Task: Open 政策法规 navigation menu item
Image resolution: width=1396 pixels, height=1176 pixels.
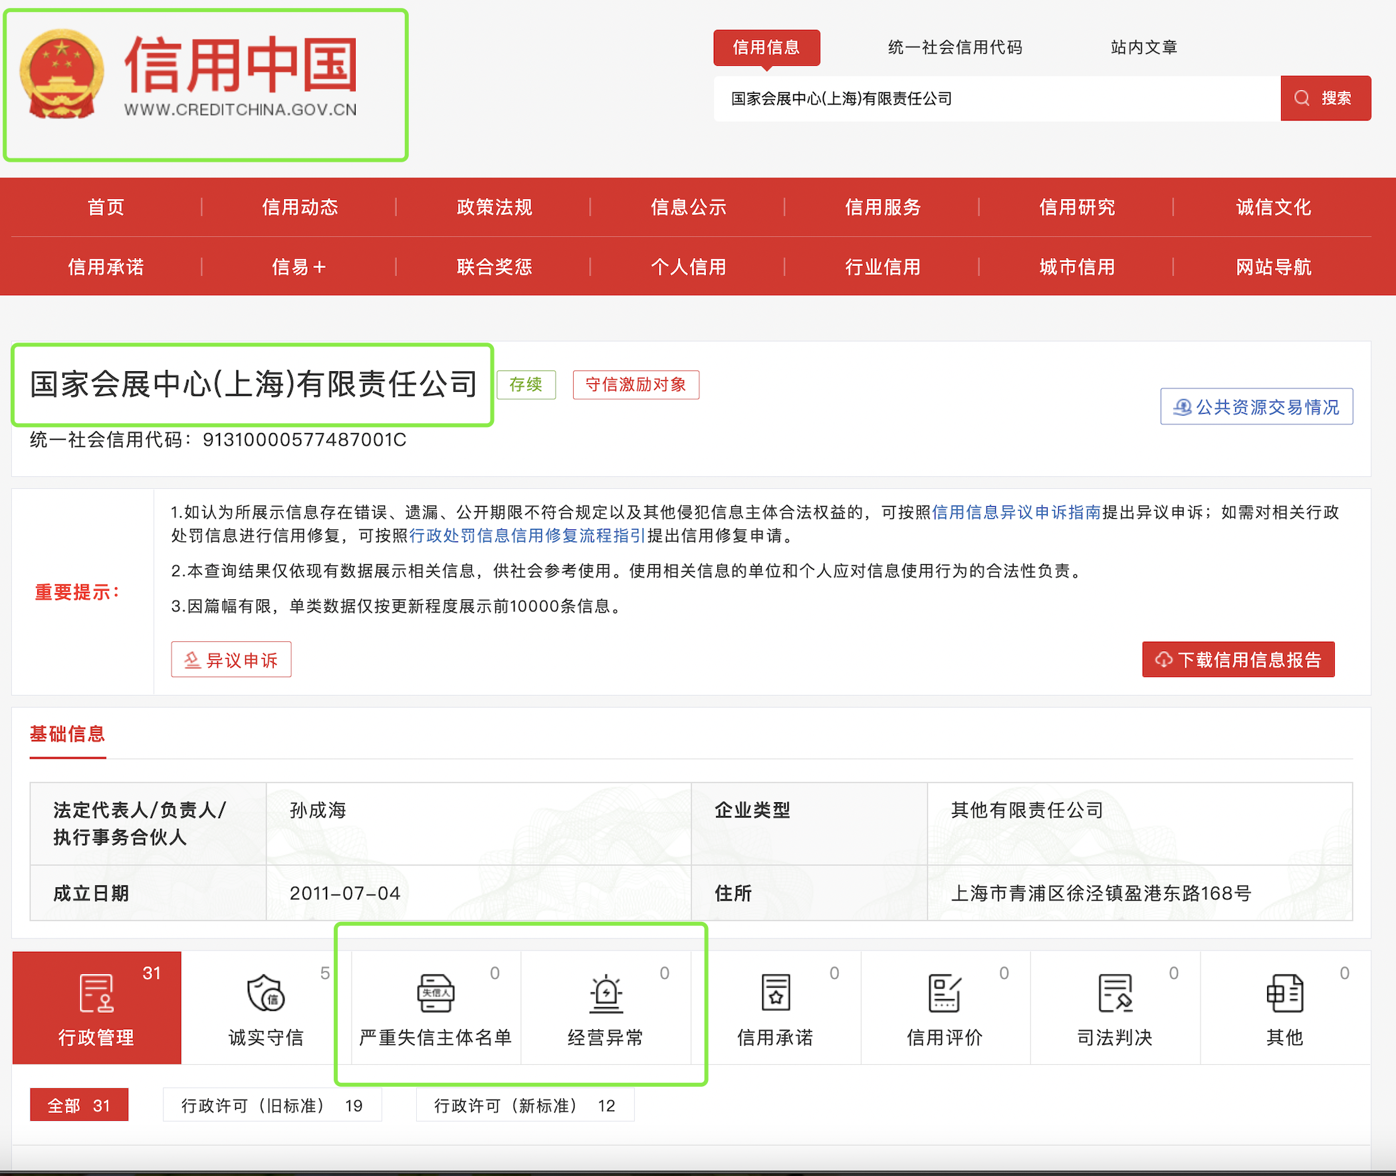Action: (495, 208)
